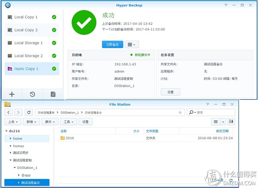Viewport: 258px width, 188px height.
Task: Expand the @app folder in tree
Action: 19,175
